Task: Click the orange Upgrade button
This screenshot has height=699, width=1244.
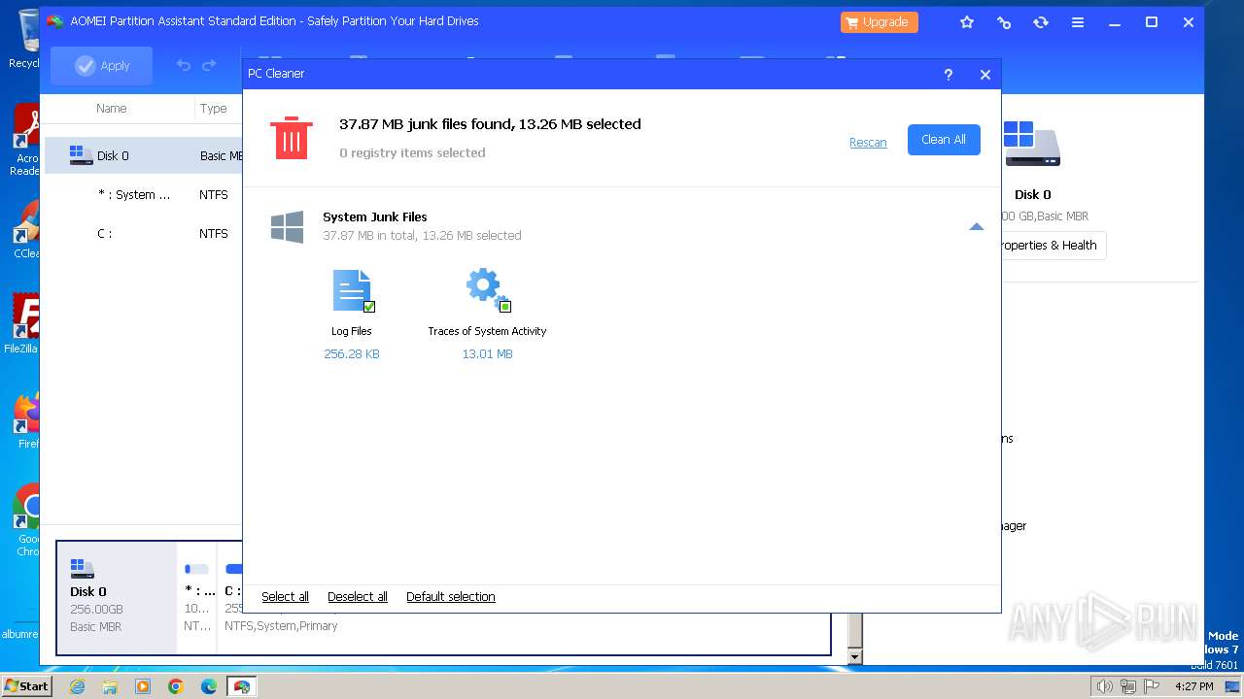Action: (x=880, y=22)
